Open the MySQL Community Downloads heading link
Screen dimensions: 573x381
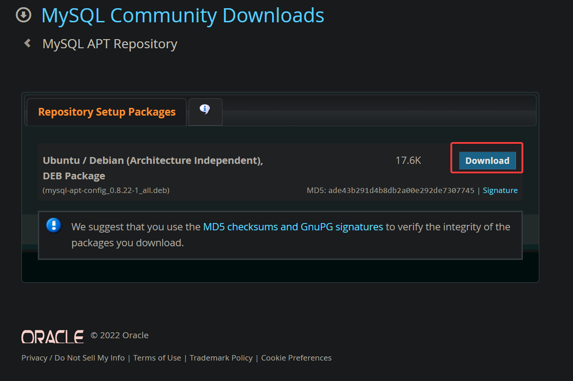(183, 15)
